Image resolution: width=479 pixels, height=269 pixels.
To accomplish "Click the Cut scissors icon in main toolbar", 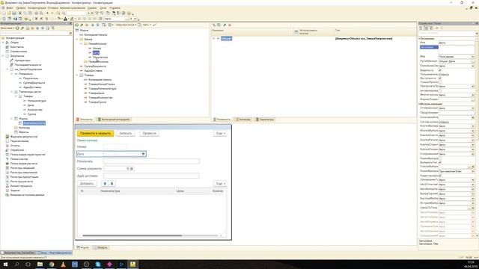I will pyautogui.click(x=20, y=13).
